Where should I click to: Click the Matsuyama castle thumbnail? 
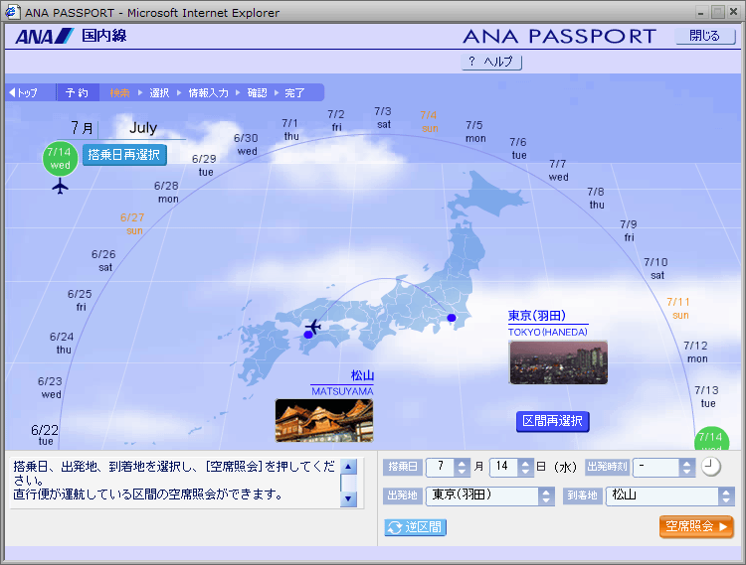pos(324,421)
